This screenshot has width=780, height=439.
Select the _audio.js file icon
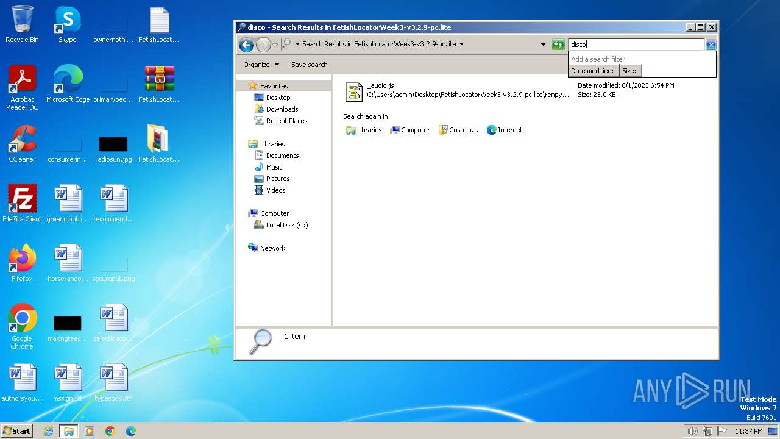click(x=354, y=91)
